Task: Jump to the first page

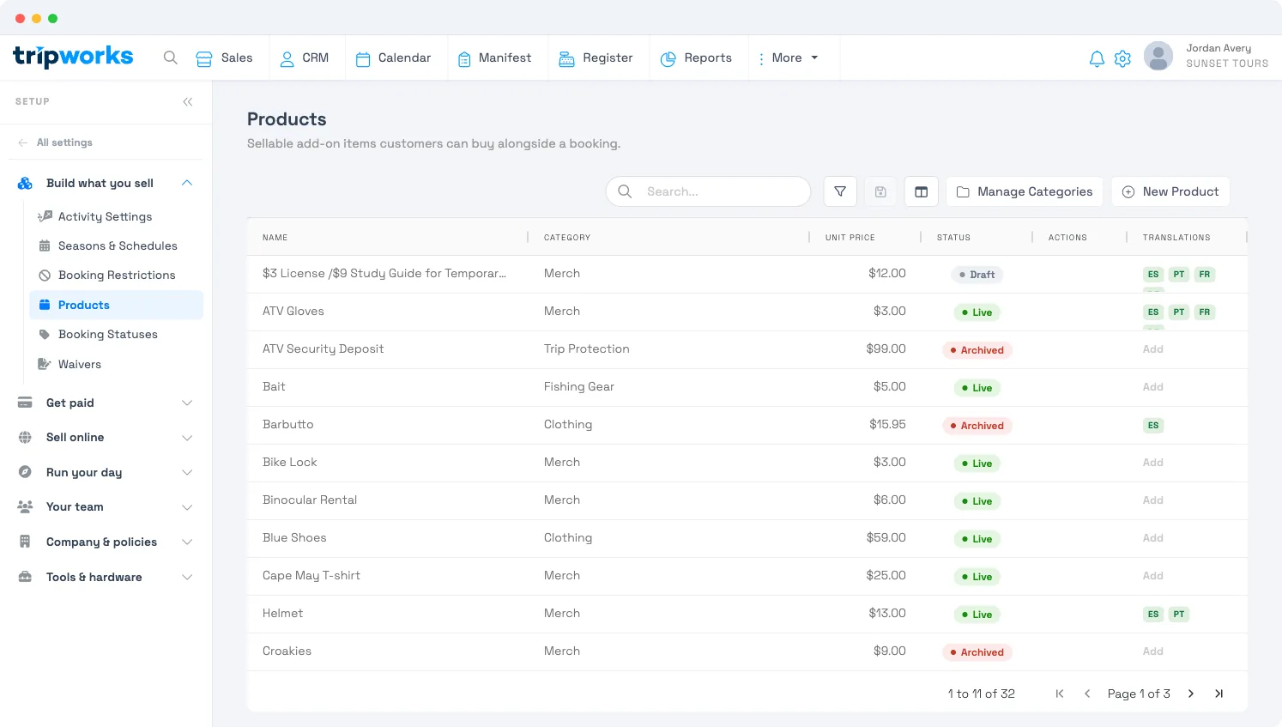Action: (x=1060, y=694)
